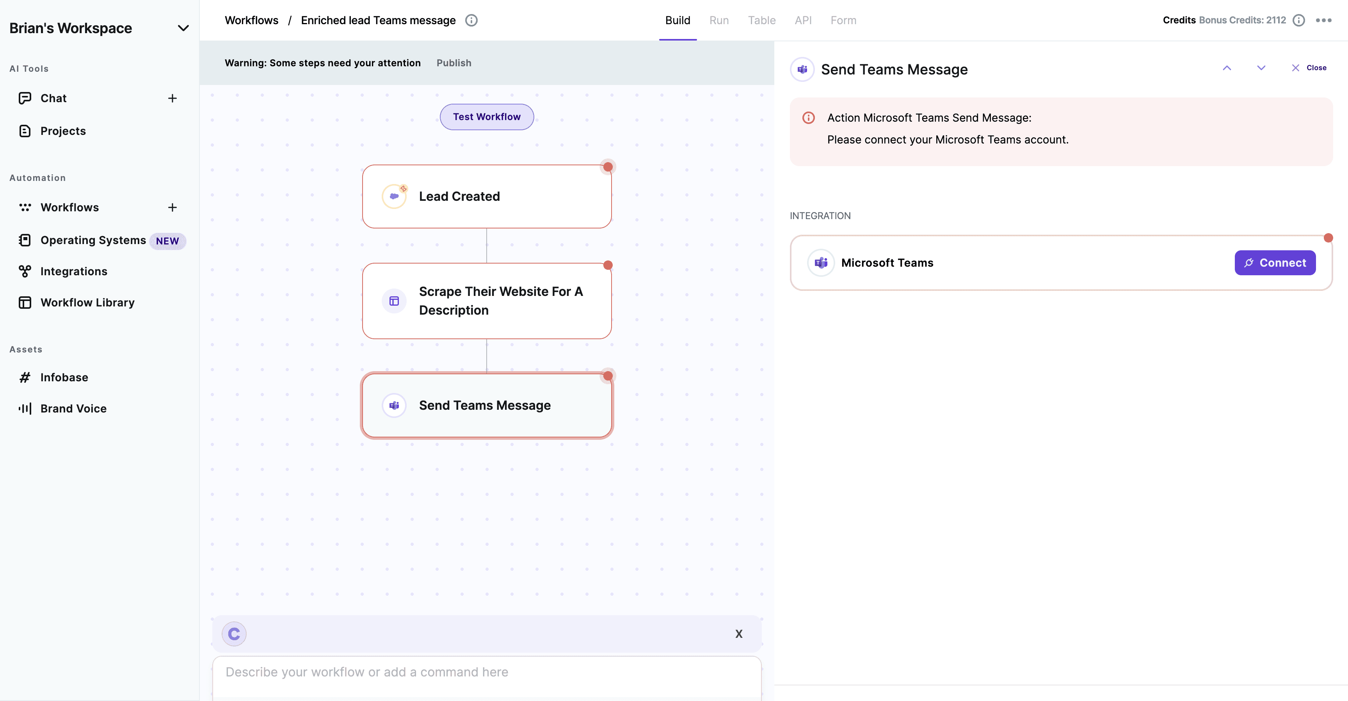
Task: Go to previous step with up chevron
Action: pos(1227,68)
